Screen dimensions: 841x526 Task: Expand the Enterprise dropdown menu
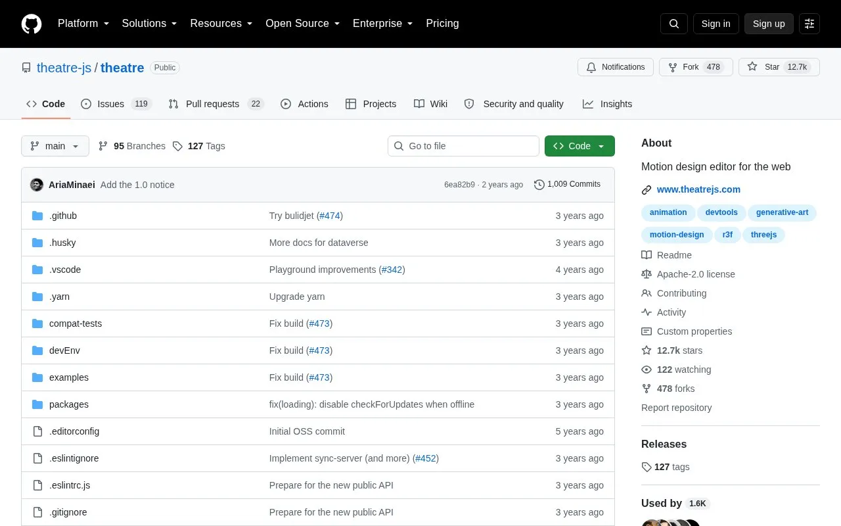383,24
